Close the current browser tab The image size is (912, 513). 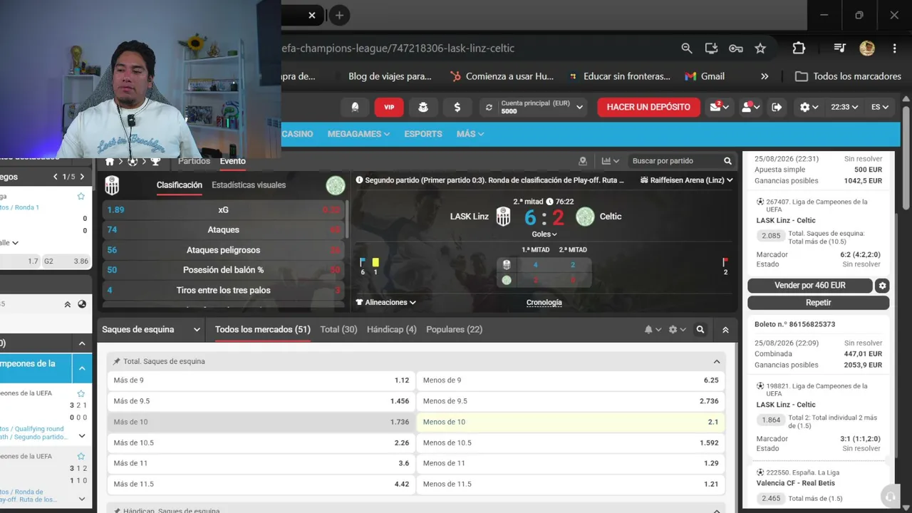(312, 15)
